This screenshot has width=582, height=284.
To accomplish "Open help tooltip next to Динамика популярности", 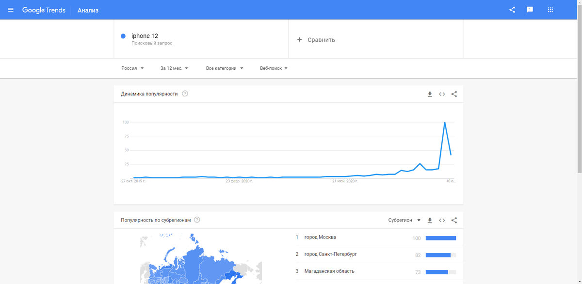I will (x=185, y=94).
